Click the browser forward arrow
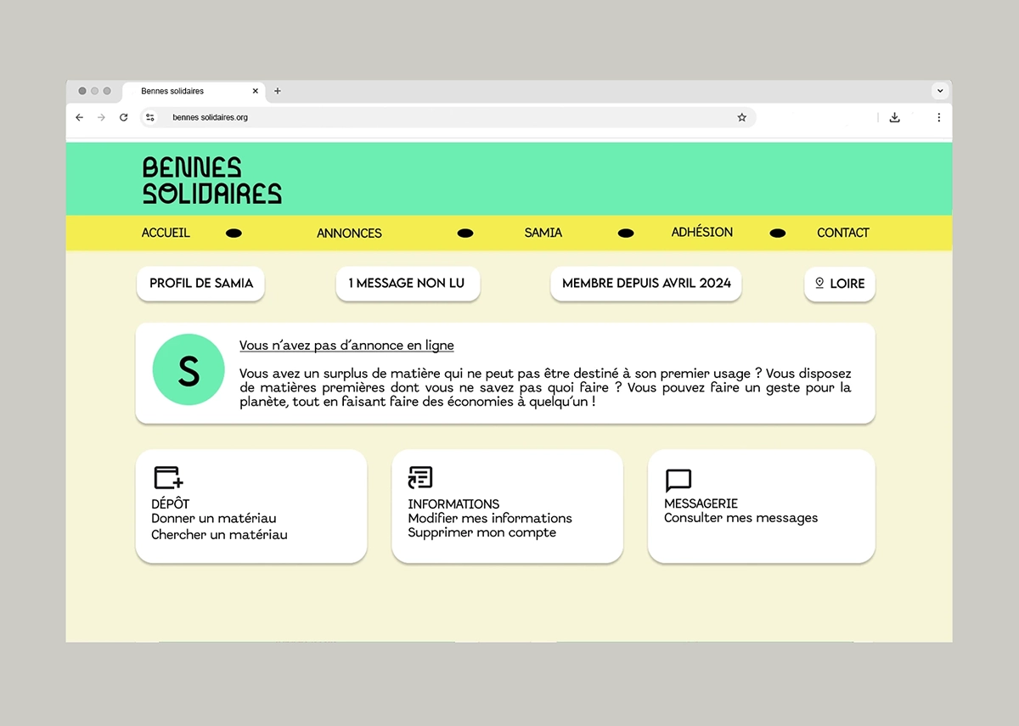Viewport: 1019px width, 726px height. 101,117
